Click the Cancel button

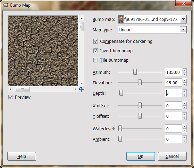click(172, 156)
